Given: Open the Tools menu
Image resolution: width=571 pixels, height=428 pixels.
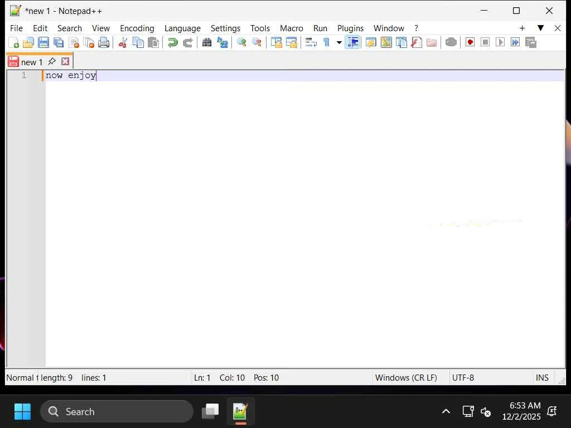Looking at the screenshot, I should (260, 28).
